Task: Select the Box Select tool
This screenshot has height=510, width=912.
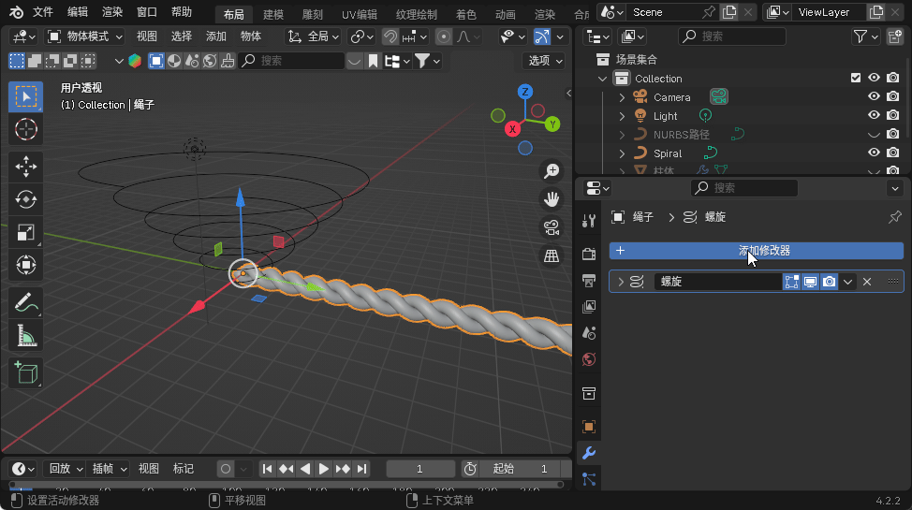Action: click(25, 96)
